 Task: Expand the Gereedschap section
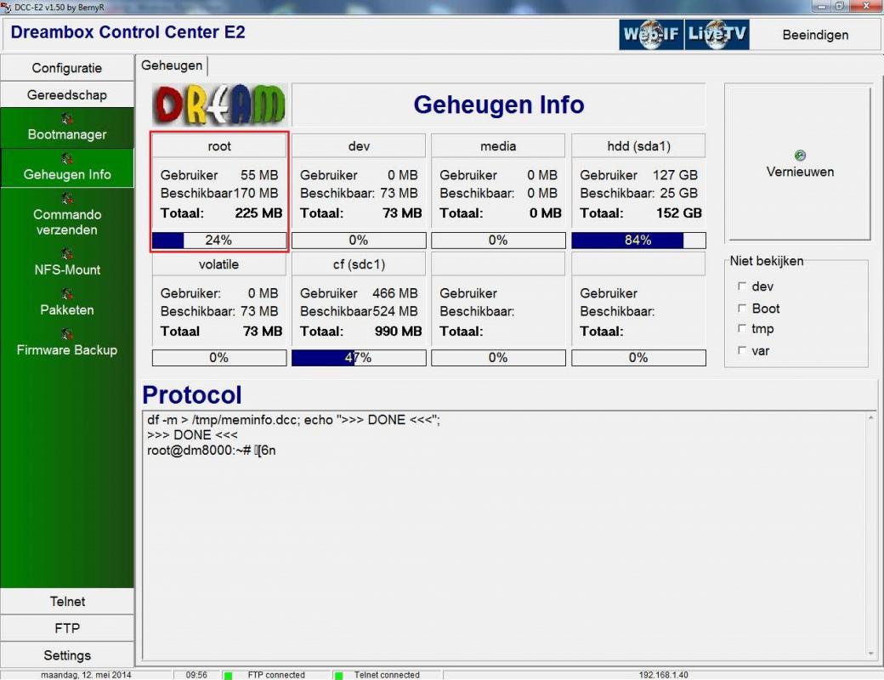coord(67,94)
